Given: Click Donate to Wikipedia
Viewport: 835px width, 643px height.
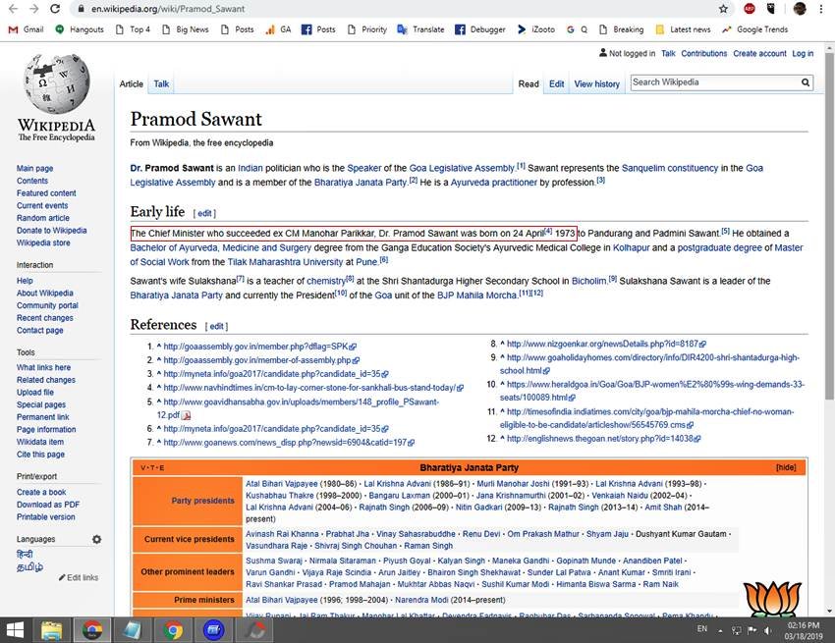Looking at the screenshot, I should tap(52, 231).
